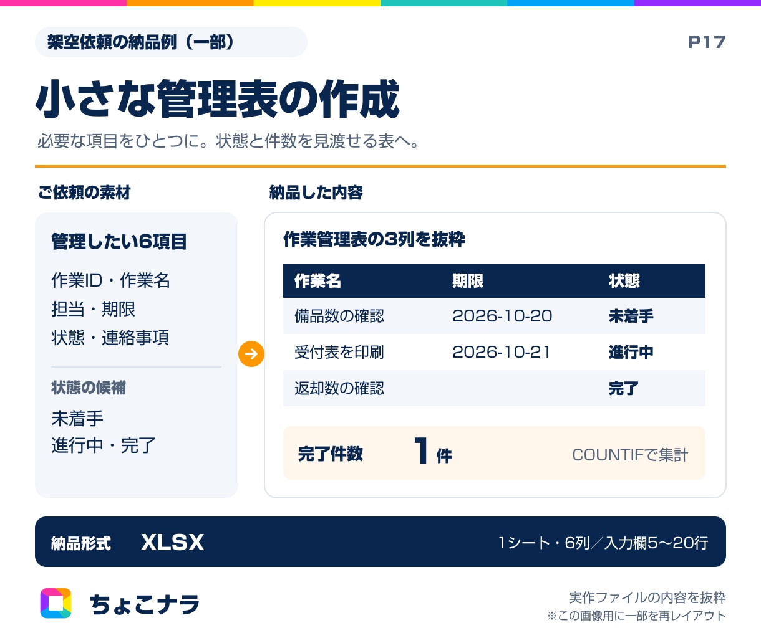This screenshot has height=633, width=761.
Task: Click the 完了件数 label
Action: [331, 454]
